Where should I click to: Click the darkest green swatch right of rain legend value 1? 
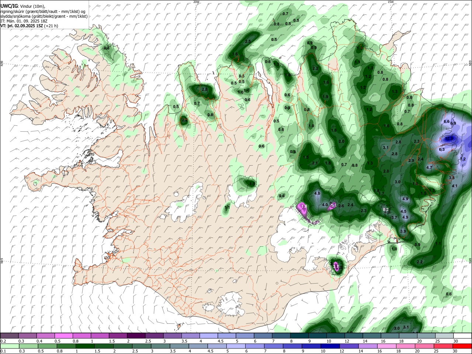point(85,346)
